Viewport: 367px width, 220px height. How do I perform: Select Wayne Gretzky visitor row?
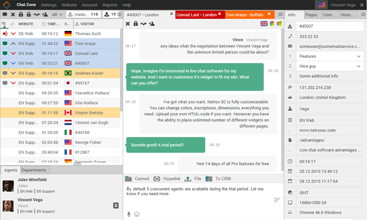60,113
